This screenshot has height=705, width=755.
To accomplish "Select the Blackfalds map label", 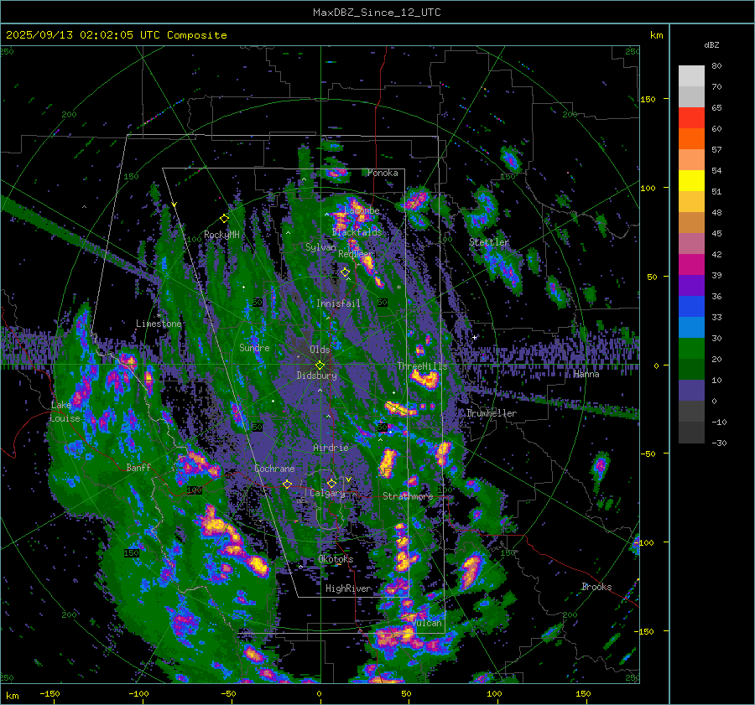I will click(357, 232).
